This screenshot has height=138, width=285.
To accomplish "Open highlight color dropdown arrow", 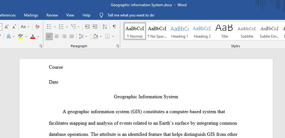I will pyautogui.click(x=26, y=36).
